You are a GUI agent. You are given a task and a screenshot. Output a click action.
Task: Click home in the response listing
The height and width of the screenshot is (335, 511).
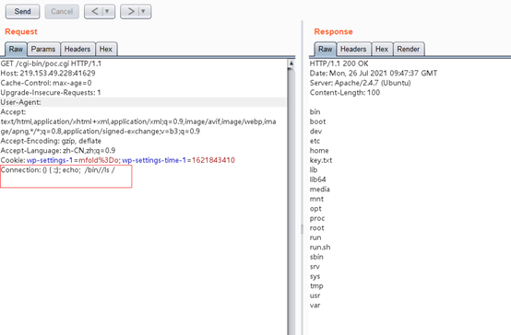pos(319,151)
